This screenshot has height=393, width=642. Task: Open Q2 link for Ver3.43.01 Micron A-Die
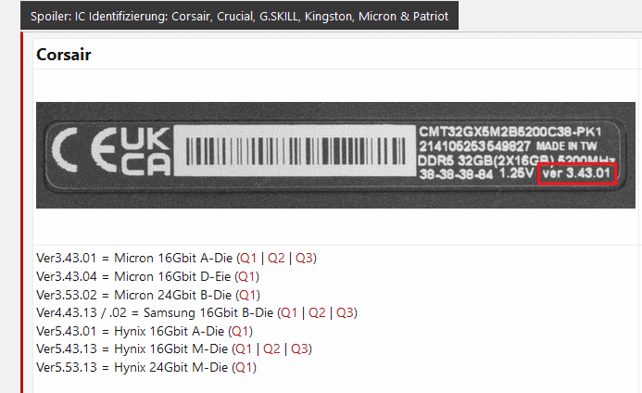pyautogui.click(x=276, y=259)
